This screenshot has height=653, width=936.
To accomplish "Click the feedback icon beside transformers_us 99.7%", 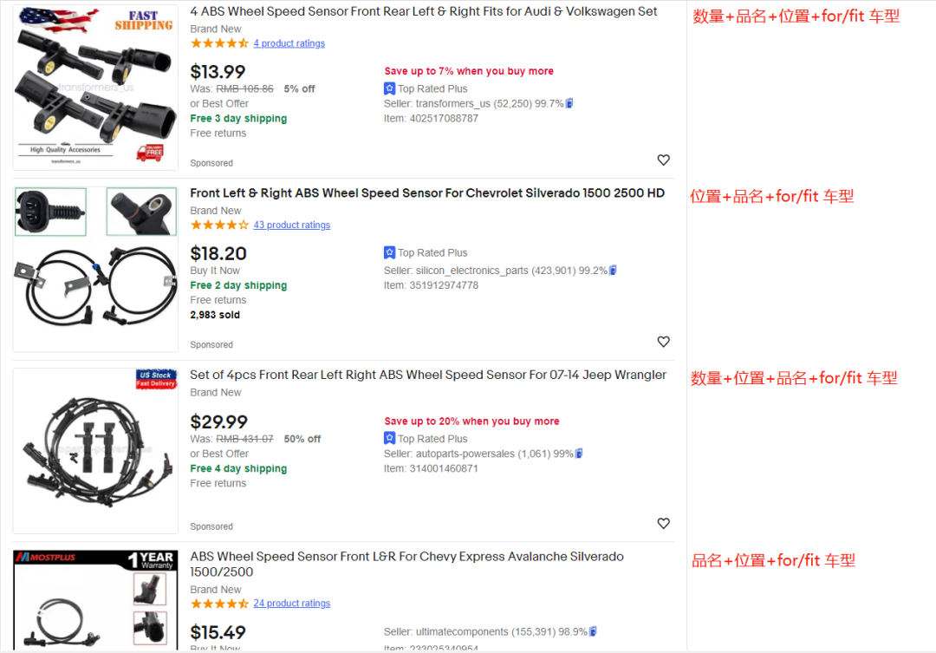I will [569, 104].
